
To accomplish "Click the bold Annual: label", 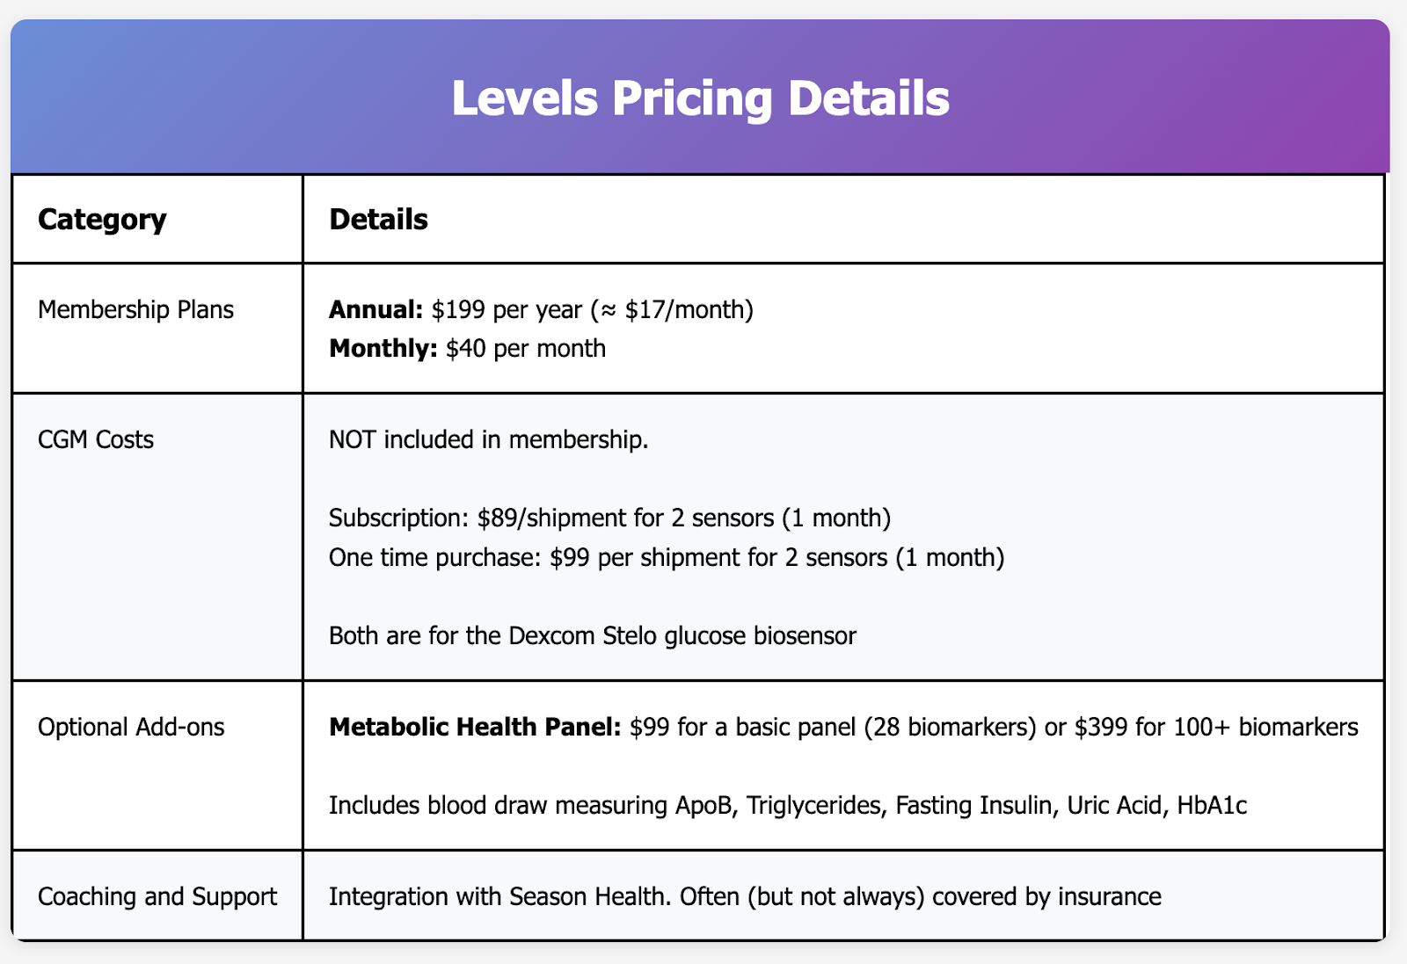I will click(x=375, y=309).
